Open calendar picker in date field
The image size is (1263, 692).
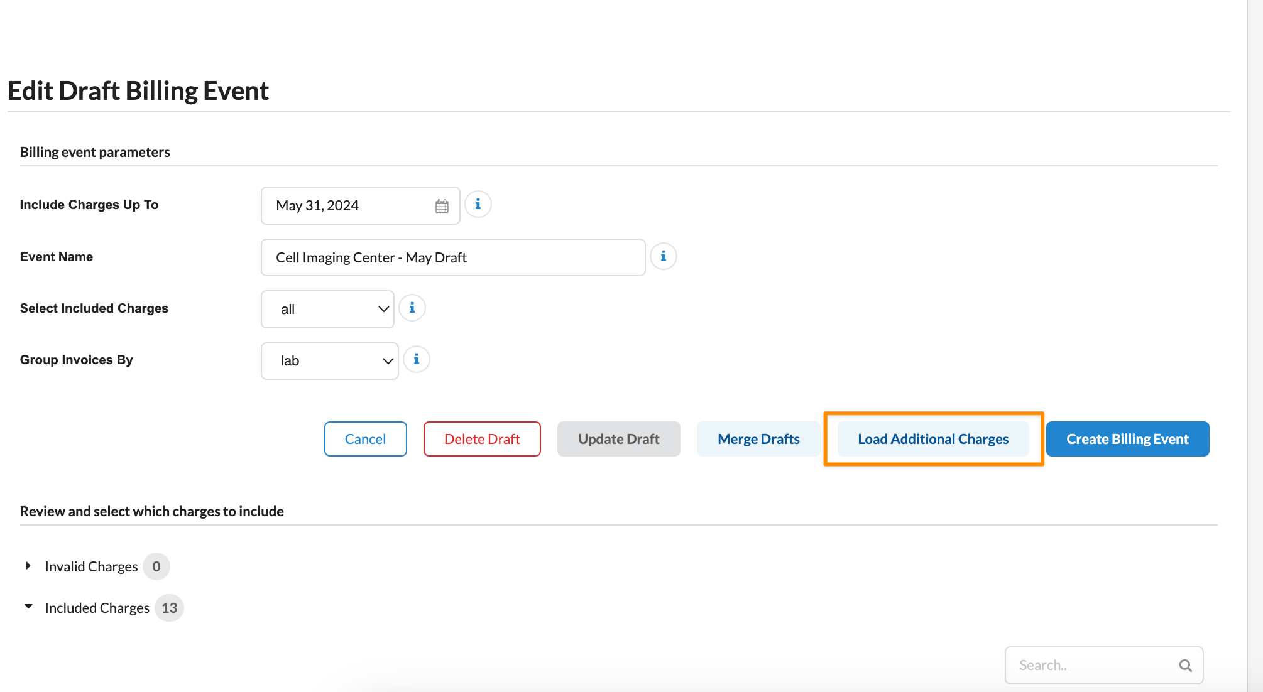click(442, 206)
